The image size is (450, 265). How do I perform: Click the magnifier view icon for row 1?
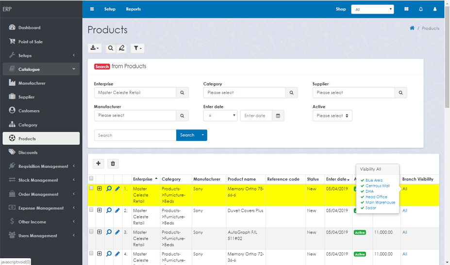[109, 188]
